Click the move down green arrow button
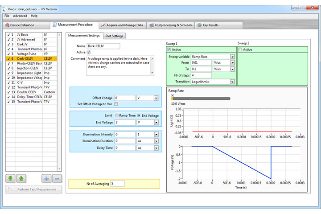Image resolution: width=321 pixels, height=214 pixels. pos(10,178)
